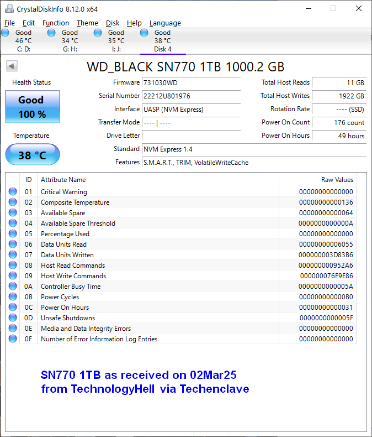Minimize the CrystalDiskInfo window

click(309, 9)
